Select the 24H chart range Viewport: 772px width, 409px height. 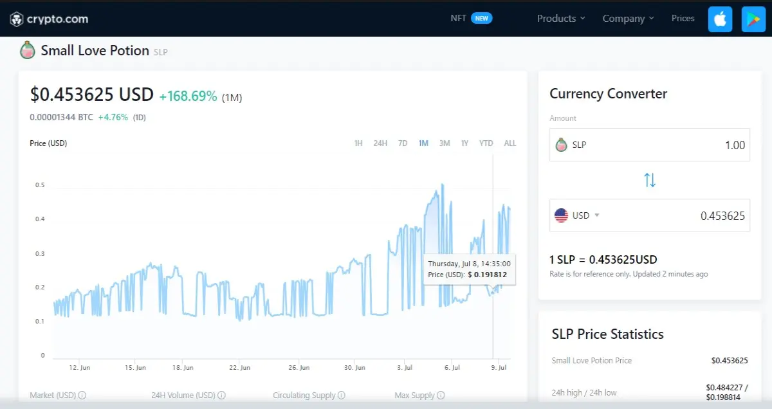point(380,143)
